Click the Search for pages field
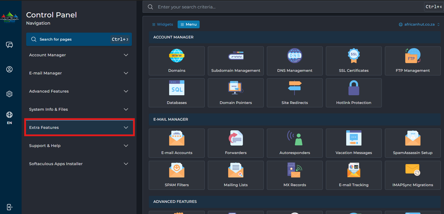 79,39
